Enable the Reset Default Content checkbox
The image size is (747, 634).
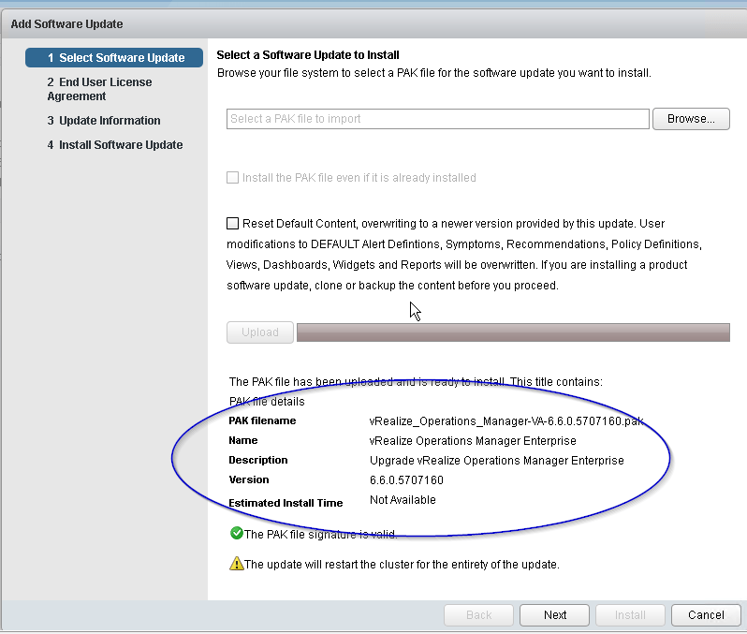point(233,224)
